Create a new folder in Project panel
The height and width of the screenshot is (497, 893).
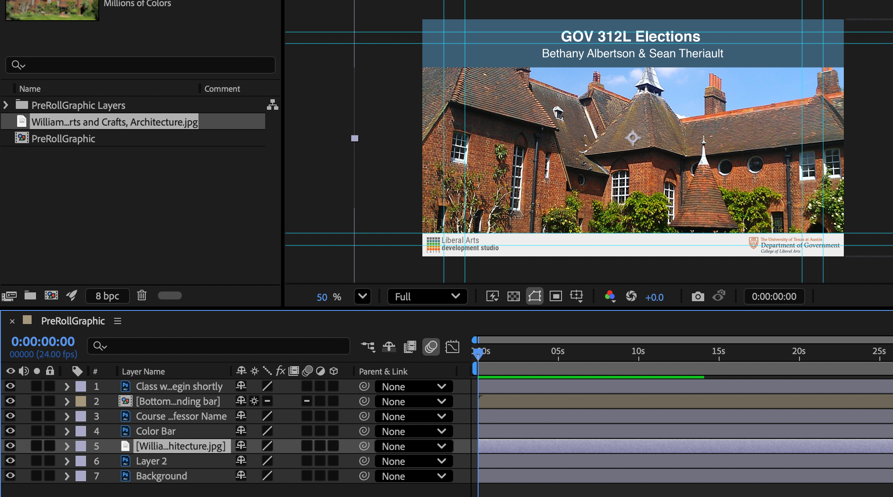(30, 295)
